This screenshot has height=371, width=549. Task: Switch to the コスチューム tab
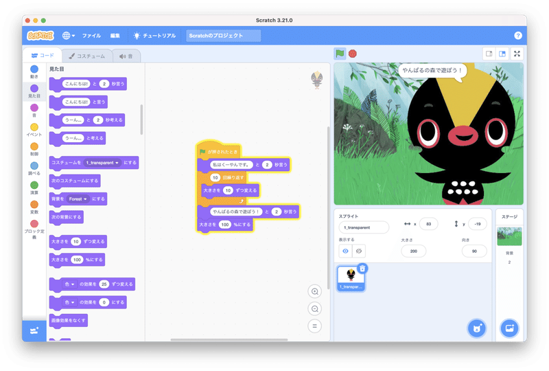(87, 56)
